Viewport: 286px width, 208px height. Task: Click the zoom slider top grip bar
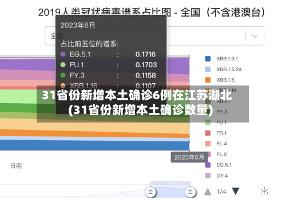(x=170, y=183)
